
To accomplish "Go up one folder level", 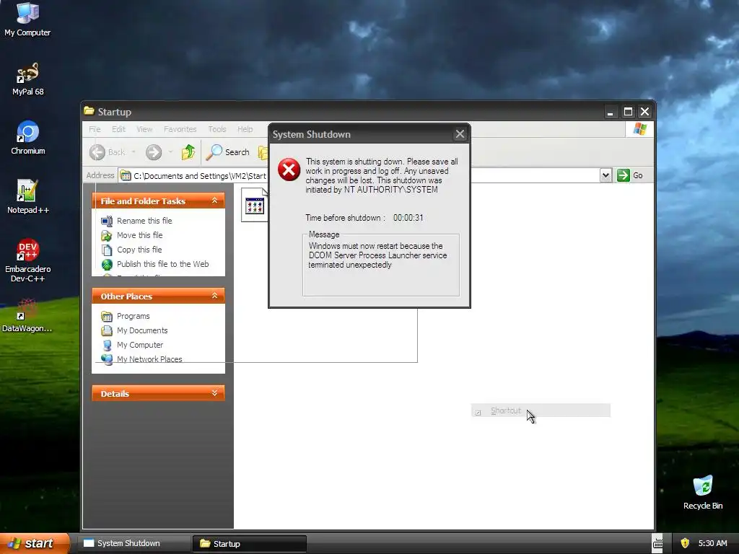I will point(188,152).
